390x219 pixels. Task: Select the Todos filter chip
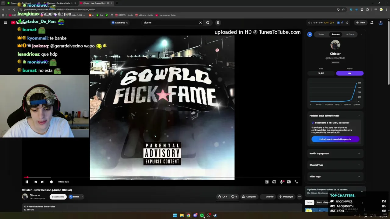309,202
